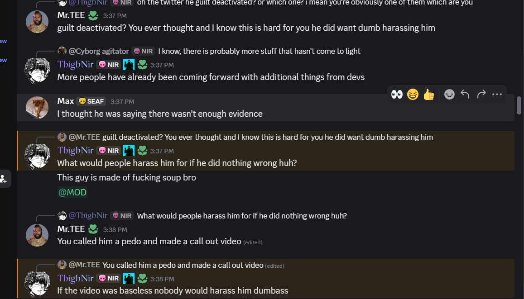
Task: React with the eyes emoji on Max's message
Action: click(397, 95)
